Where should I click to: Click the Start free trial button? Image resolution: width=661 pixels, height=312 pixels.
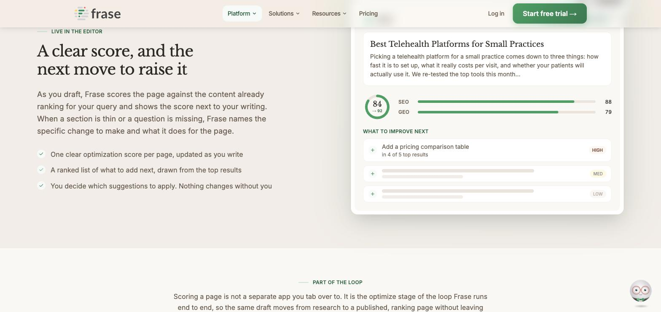pos(550,13)
